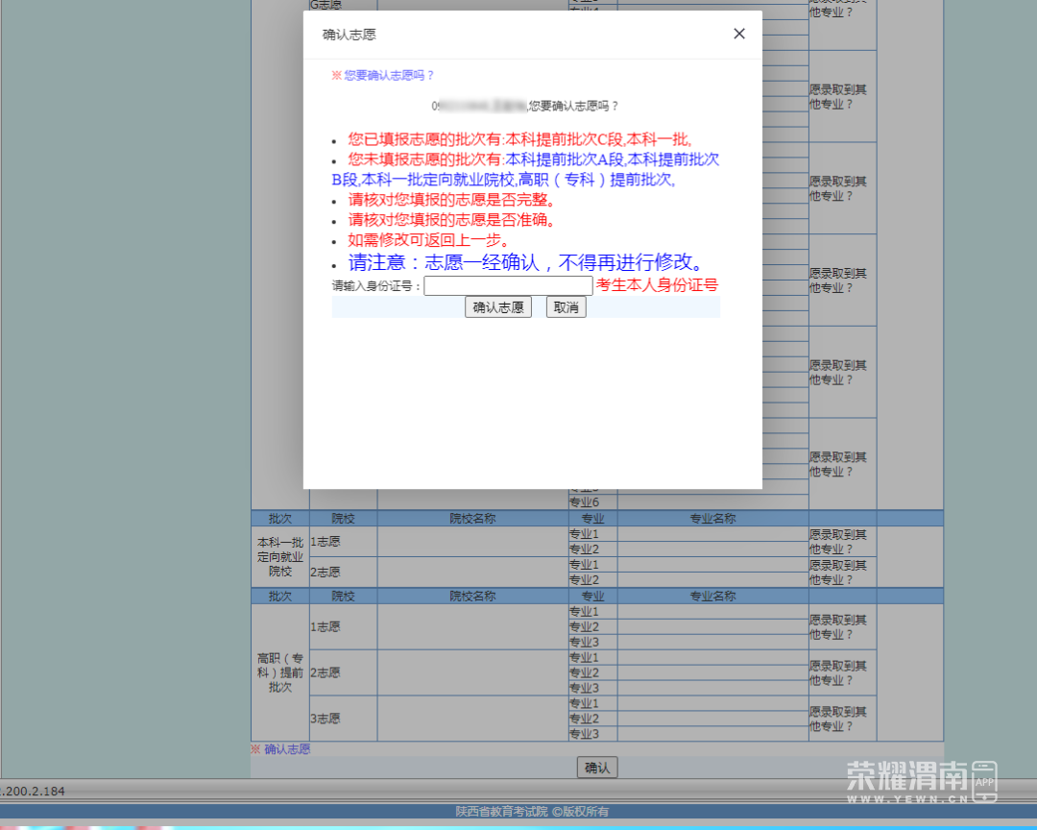Click the red hint 考生本人身份证号
The width and height of the screenshot is (1037, 830).
pos(657,285)
